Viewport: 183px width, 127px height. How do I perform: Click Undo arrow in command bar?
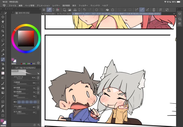pyautogui.click(x=85, y=10)
